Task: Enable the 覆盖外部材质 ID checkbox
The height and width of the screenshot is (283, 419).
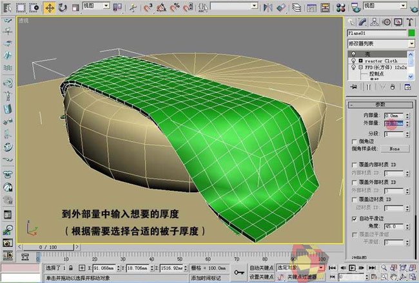Action: [x=355, y=183]
